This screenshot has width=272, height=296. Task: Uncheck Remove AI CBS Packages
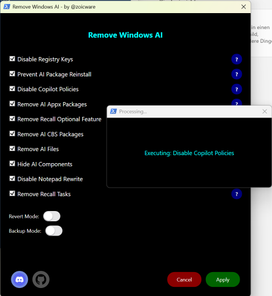(12, 133)
